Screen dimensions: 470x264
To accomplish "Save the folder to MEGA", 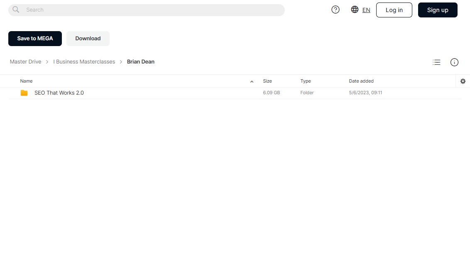I will tap(35, 38).
